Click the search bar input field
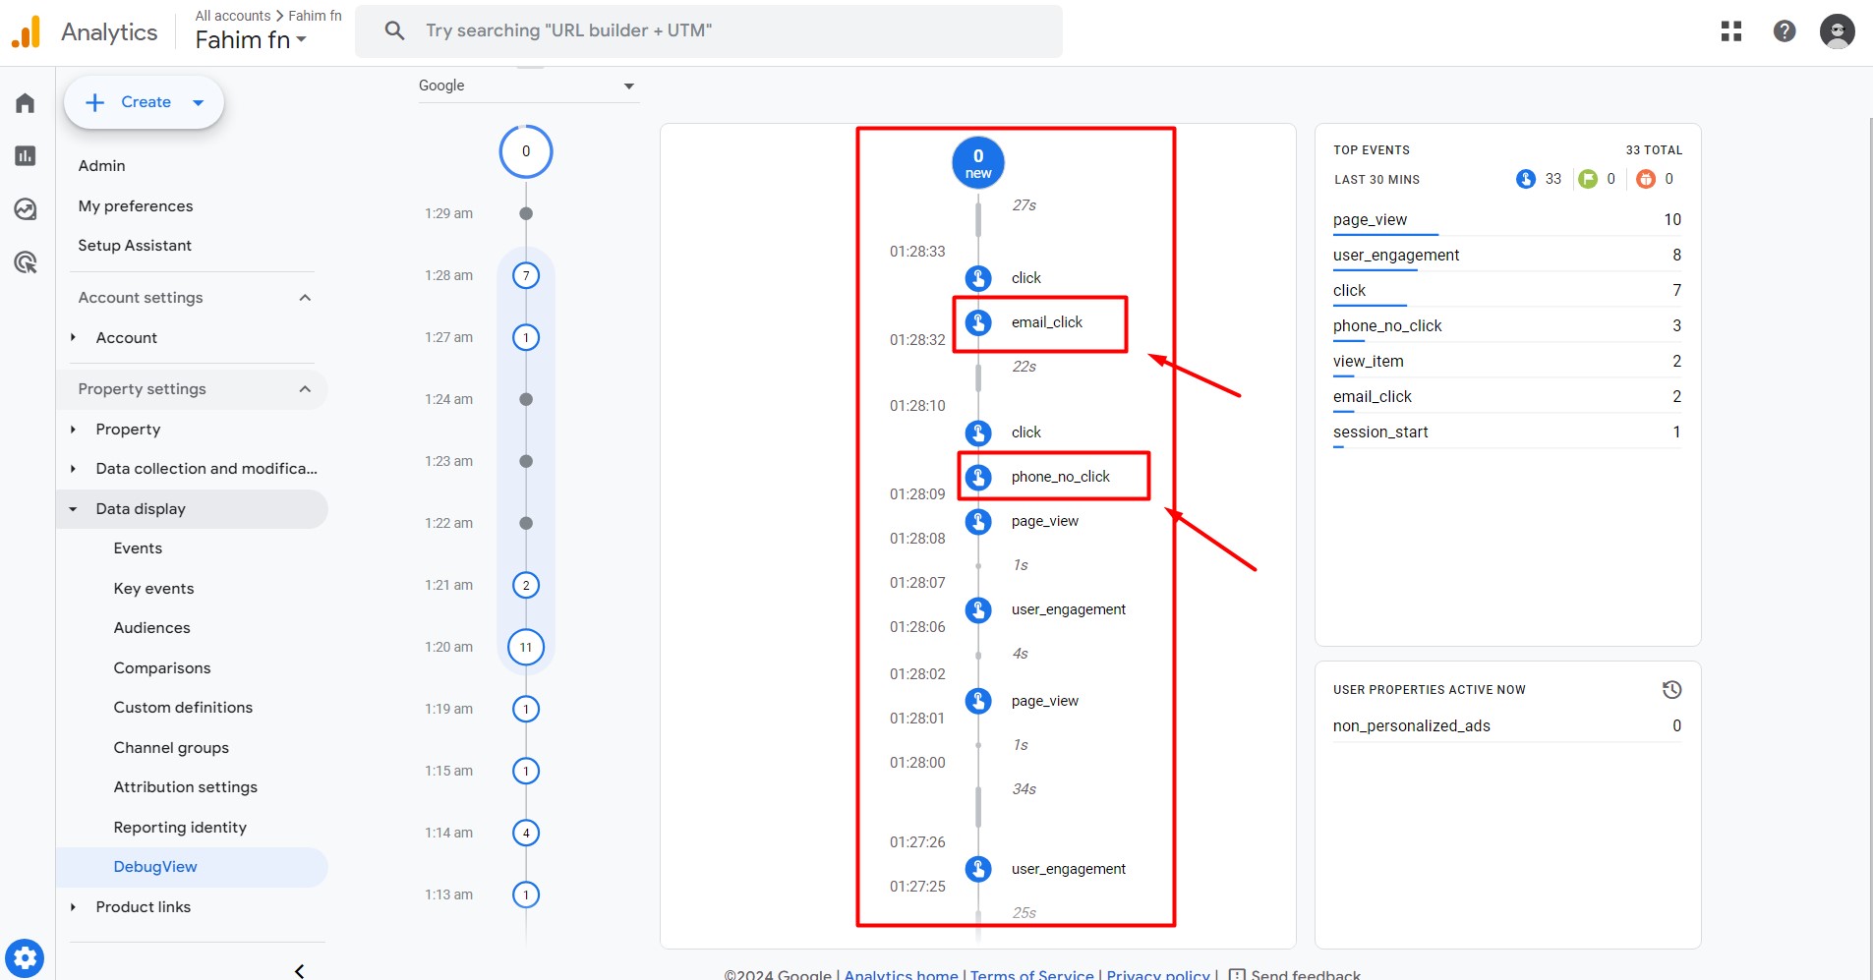The image size is (1873, 980). [x=708, y=30]
